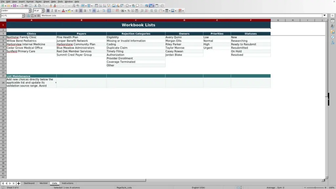Image resolution: width=336 pixels, height=189 pixels.
Task: Click the Sort Descending icon
Action: tap(104, 6)
